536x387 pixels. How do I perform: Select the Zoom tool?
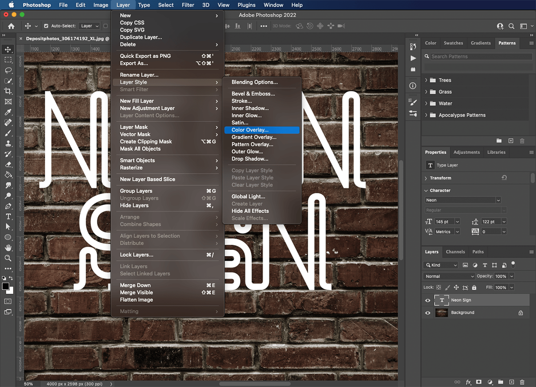(x=7, y=259)
